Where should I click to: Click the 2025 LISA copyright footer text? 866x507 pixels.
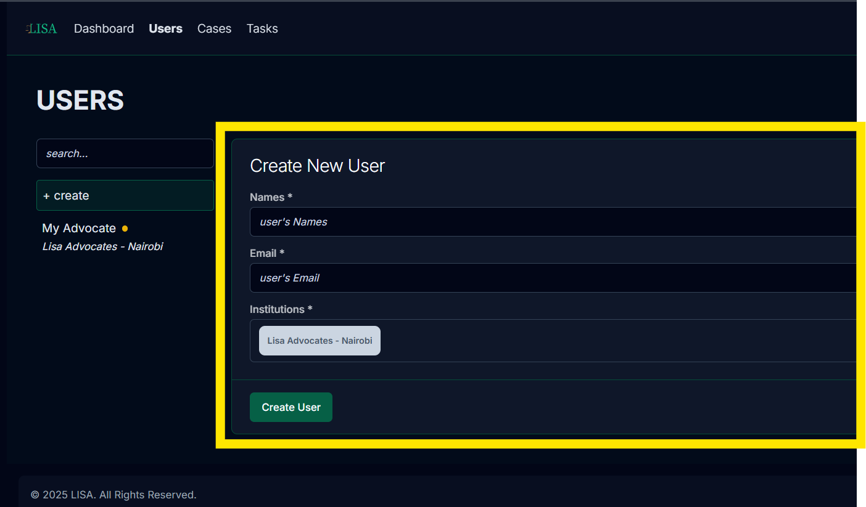tap(113, 494)
